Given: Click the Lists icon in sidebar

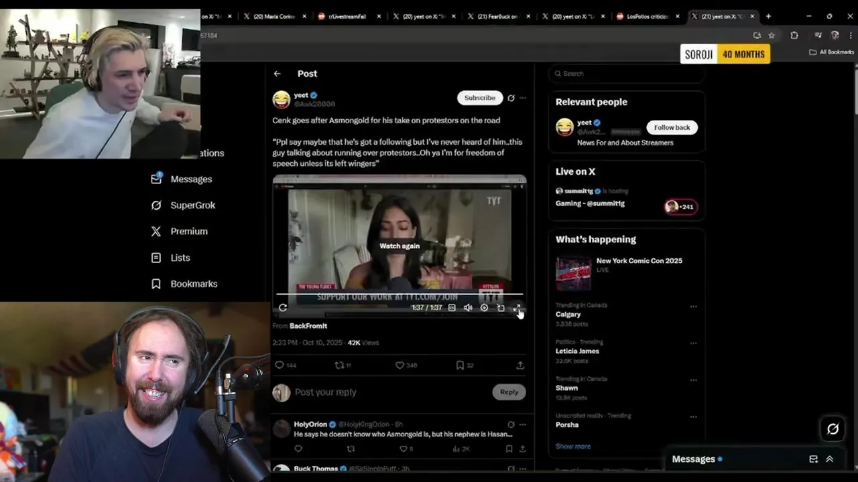Looking at the screenshot, I should [x=156, y=258].
